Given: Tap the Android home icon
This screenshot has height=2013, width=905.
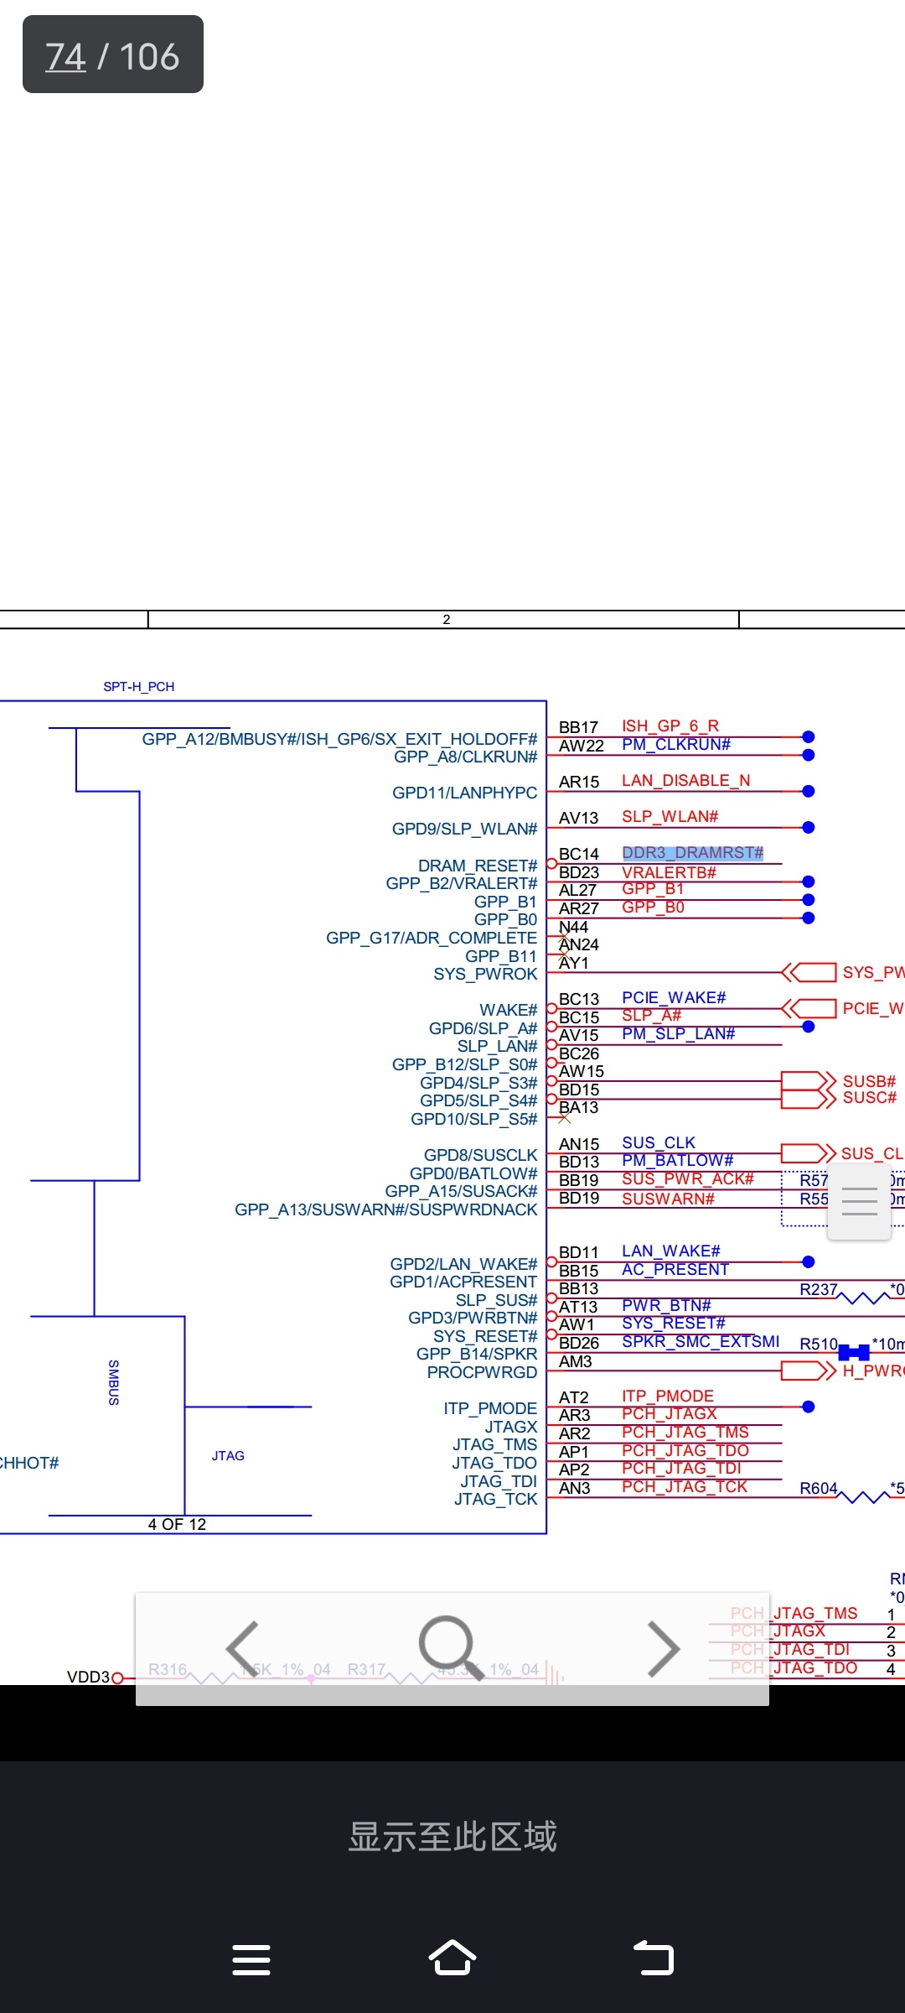Looking at the screenshot, I should [x=452, y=1958].
